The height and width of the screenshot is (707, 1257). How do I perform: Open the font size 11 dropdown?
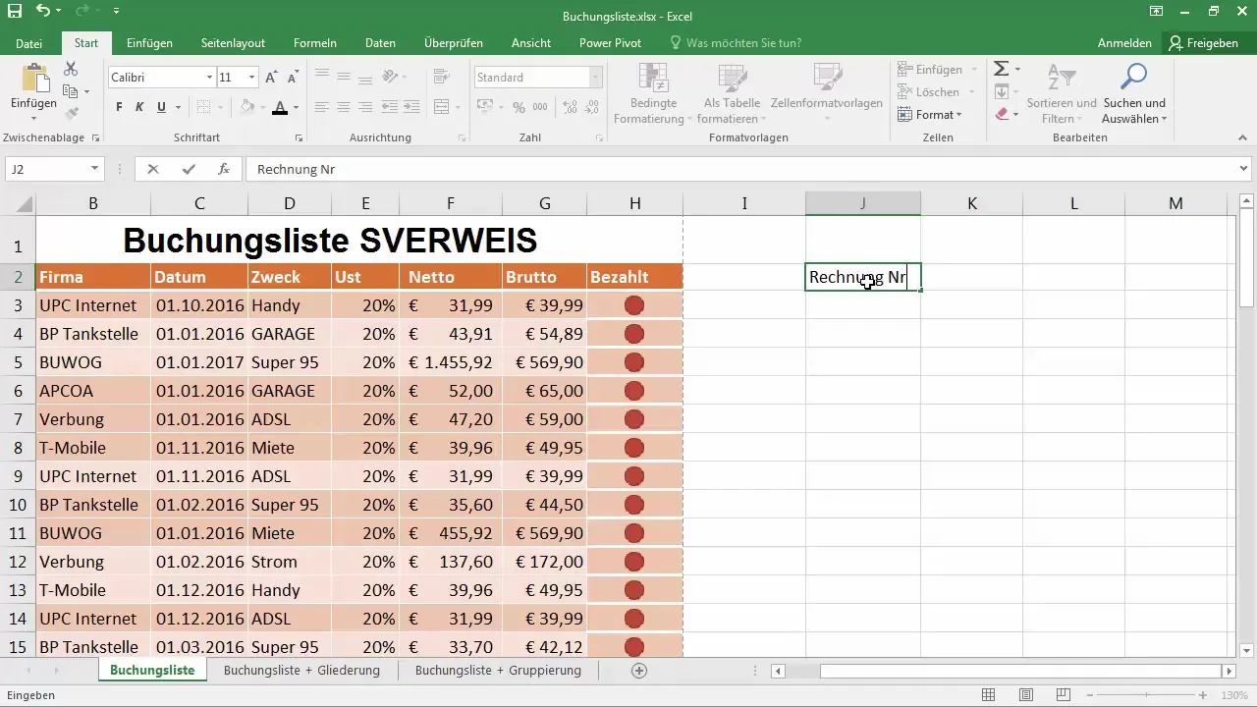tap(252, 77)
